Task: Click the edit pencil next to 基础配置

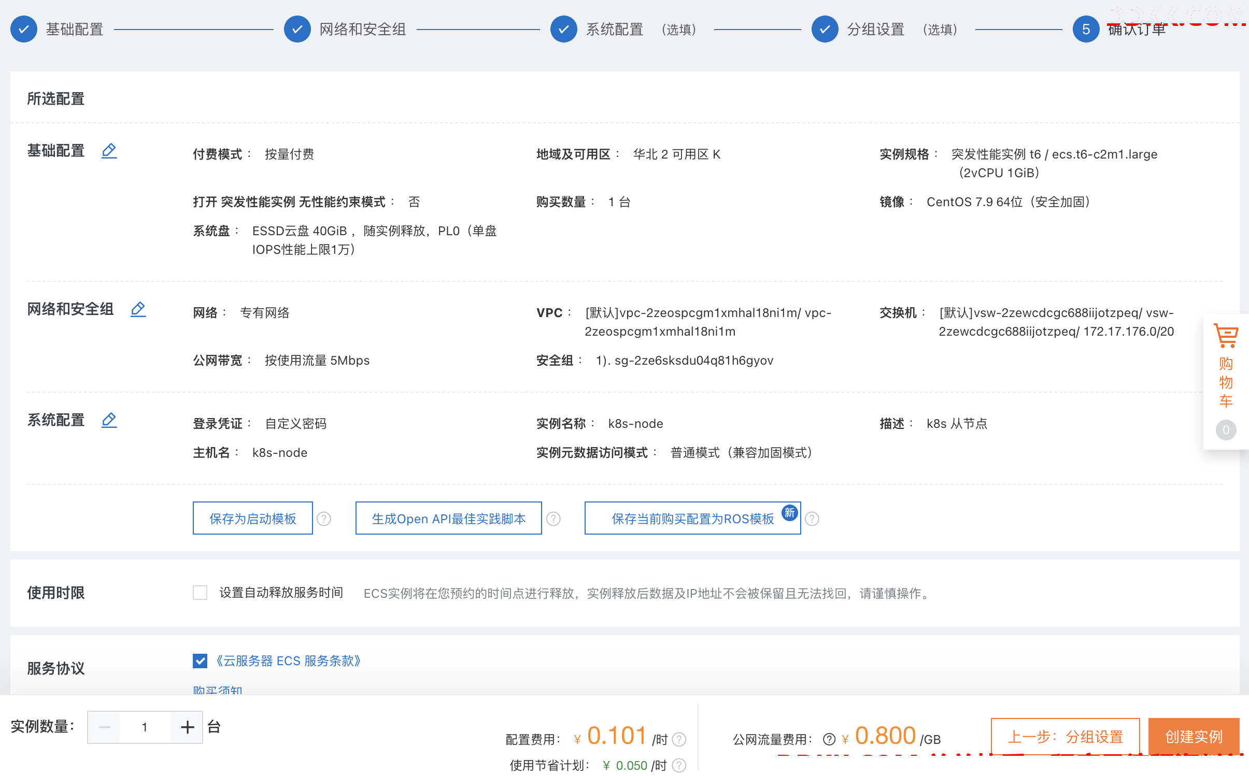Action: pos(109,151)
